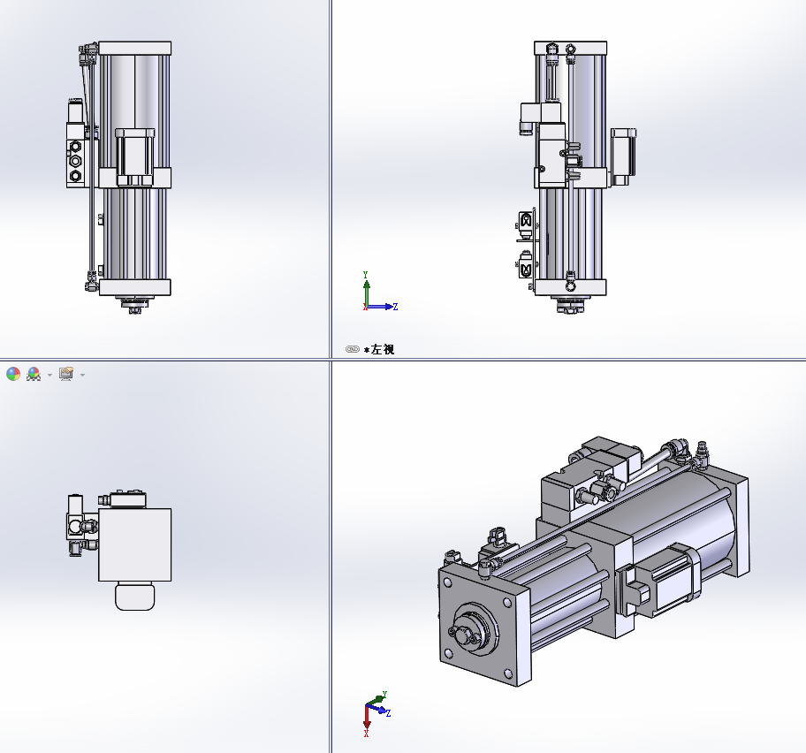Click the Z axis of left-view triad
This screenshot has height=753, width=806.
tap(382, 307)
